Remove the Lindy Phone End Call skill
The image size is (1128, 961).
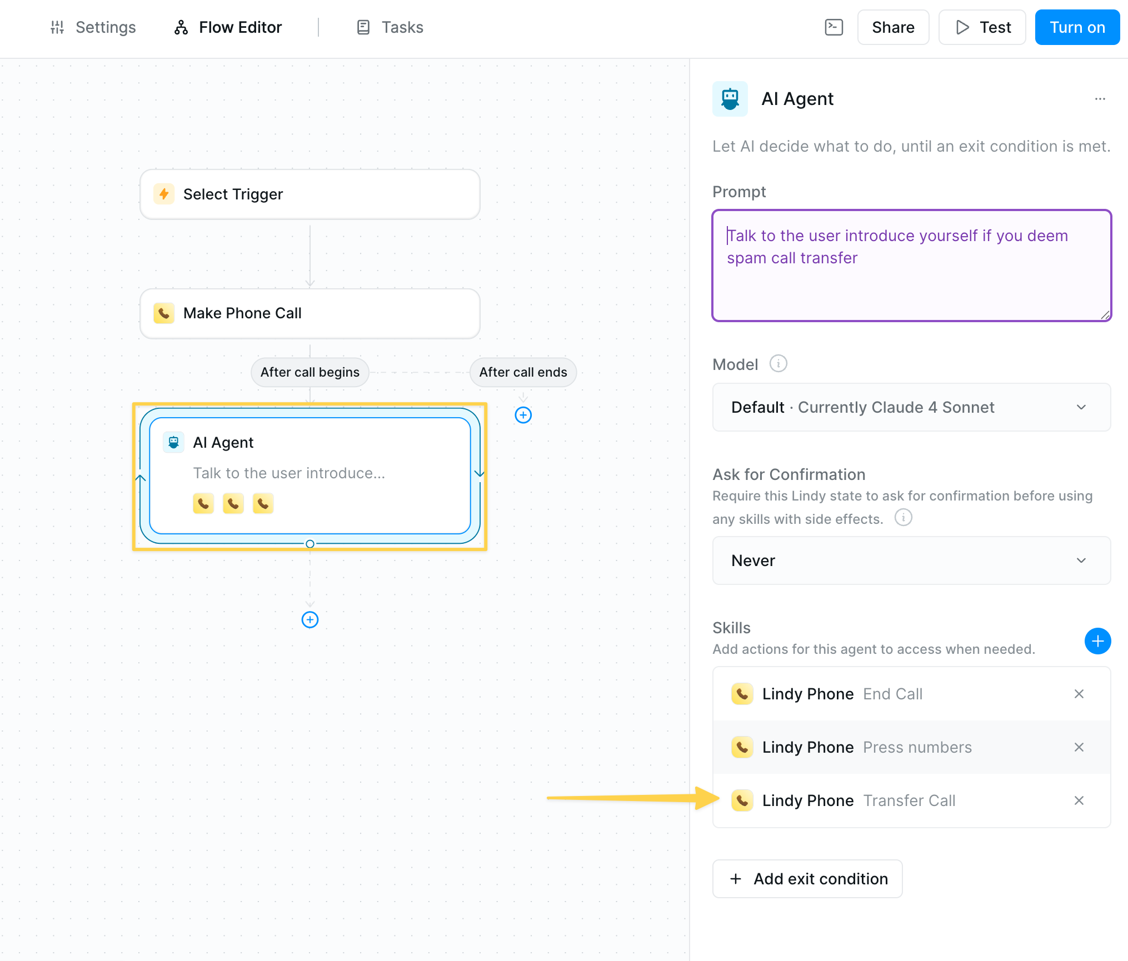(1079, 694)
